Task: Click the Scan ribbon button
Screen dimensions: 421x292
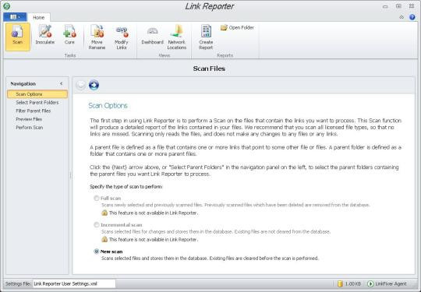Action: (x=18, y=37)
